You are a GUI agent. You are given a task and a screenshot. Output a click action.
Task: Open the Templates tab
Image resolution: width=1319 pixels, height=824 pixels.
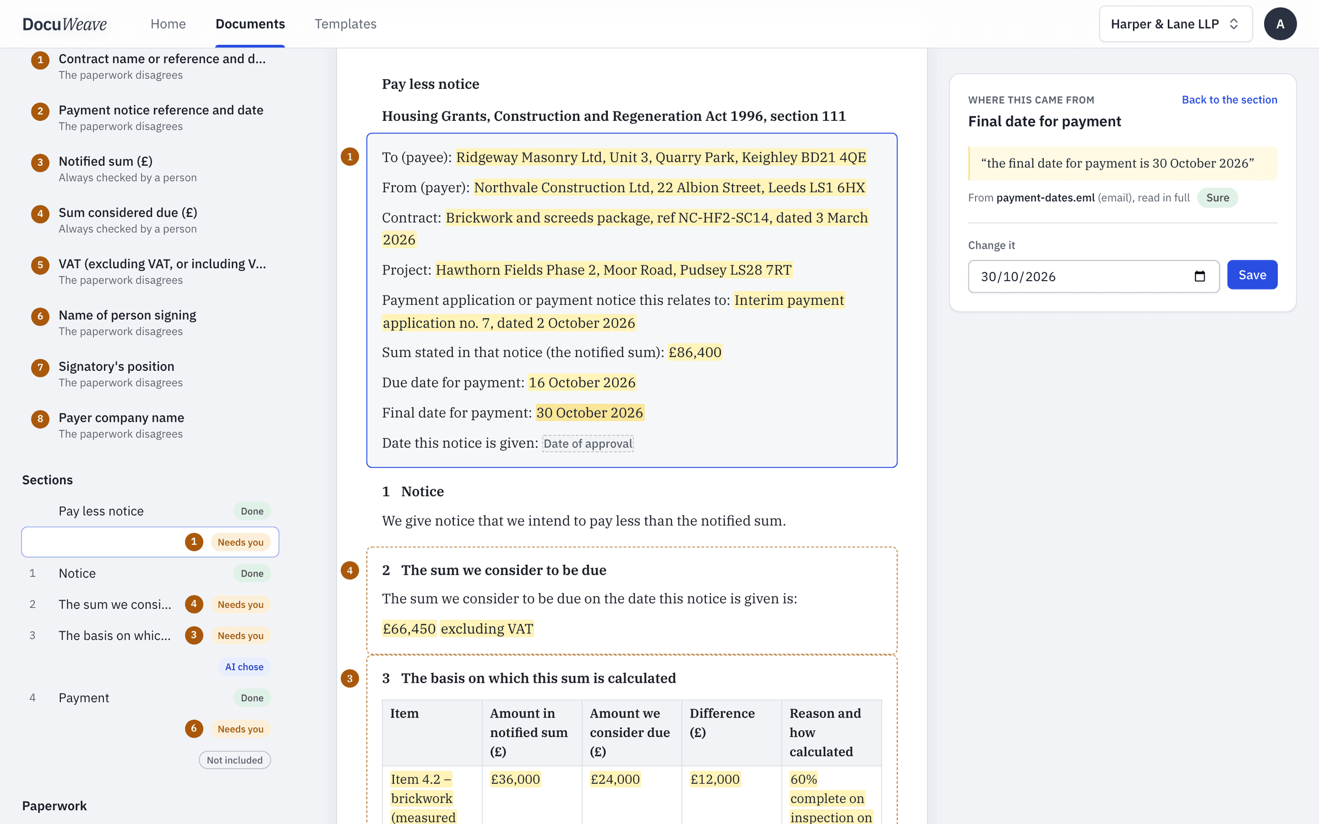(345, 24)
